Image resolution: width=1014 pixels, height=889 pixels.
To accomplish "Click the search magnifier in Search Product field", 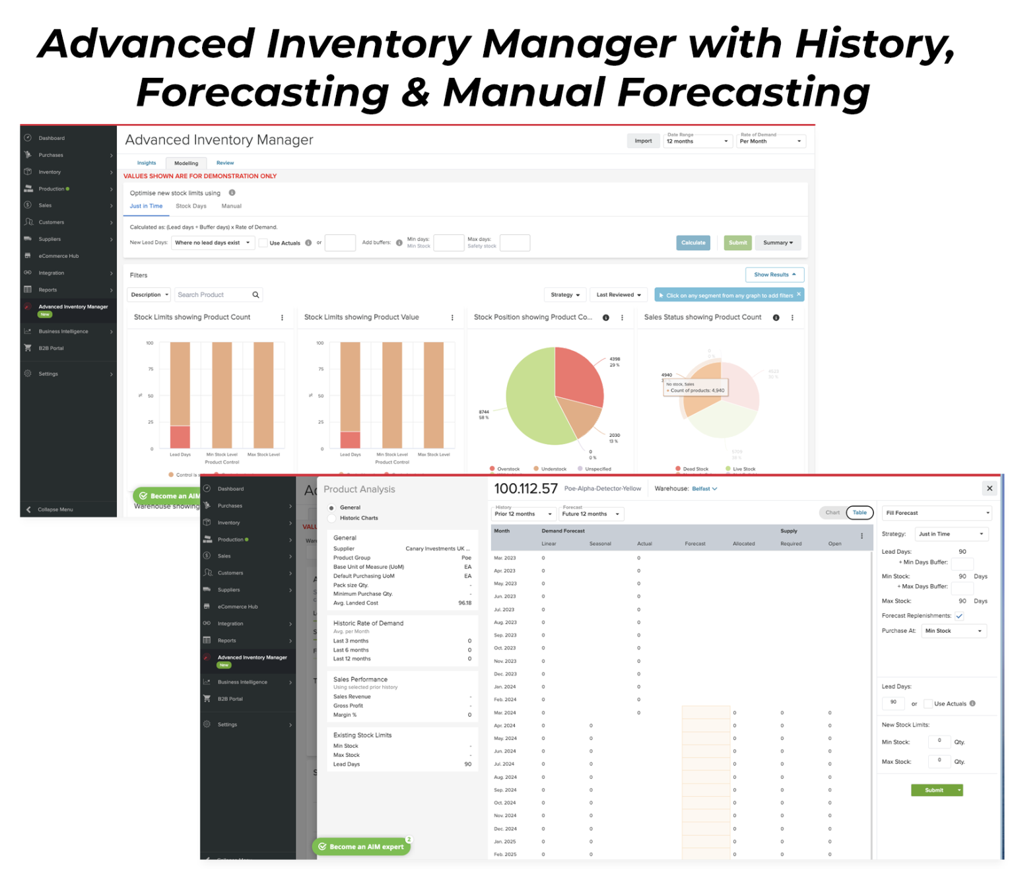I will coord(256,294).
